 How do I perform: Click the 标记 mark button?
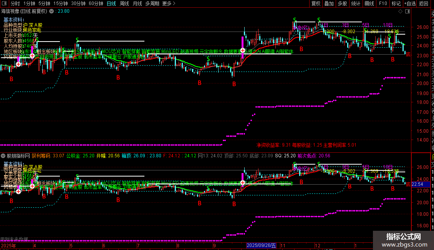point(396,3)
